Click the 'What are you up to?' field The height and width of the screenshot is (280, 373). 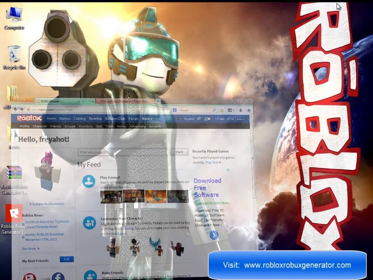[x=124, y=152]
